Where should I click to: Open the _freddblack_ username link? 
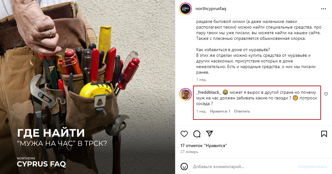[208, 92]
